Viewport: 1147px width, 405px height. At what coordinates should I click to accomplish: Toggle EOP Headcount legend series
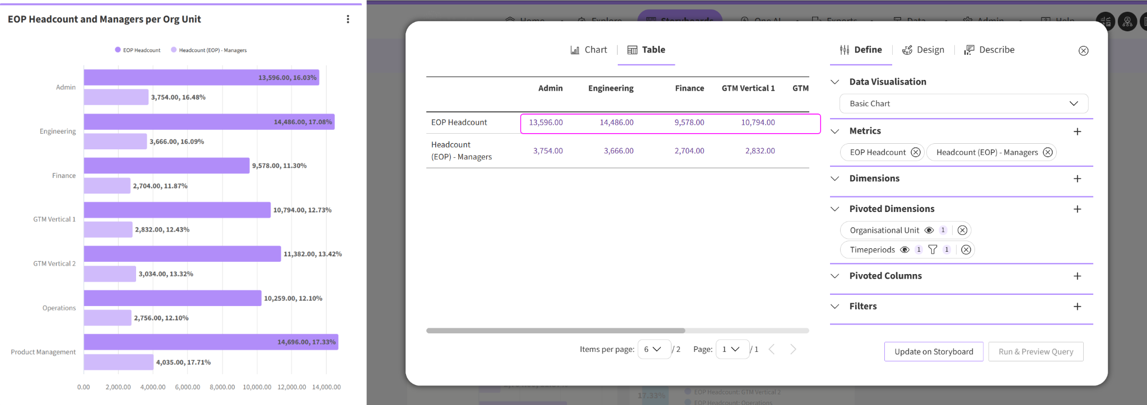(x=138, y=50)
